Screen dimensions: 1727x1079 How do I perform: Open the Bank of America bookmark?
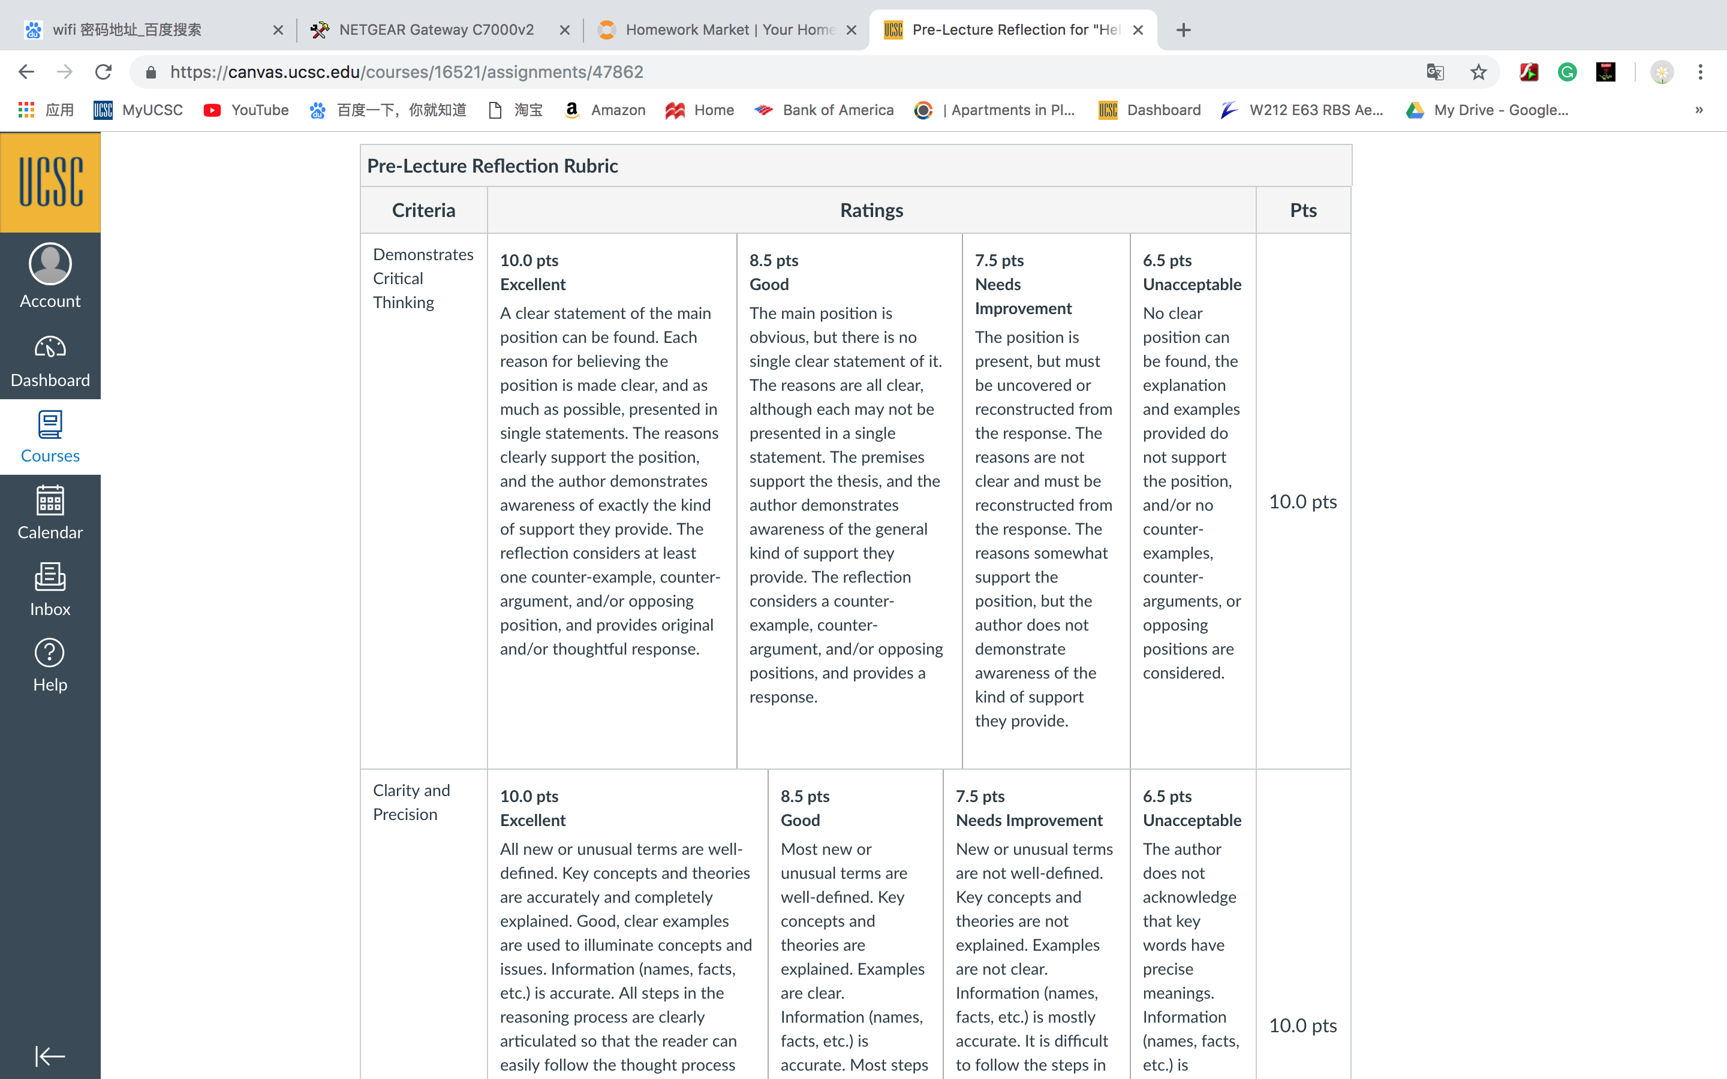[x=825, y=110]
